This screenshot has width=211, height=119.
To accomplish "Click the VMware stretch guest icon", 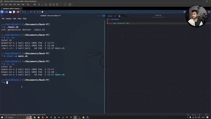I will [70, 4].
